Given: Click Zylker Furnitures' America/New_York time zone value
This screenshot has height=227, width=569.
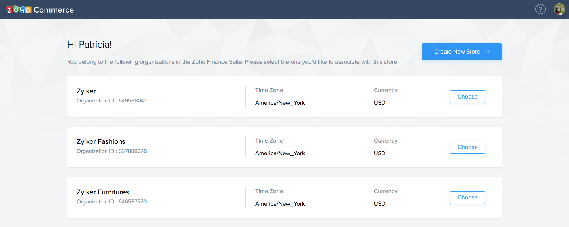Looking at the screenshot, I should [280, 204].
